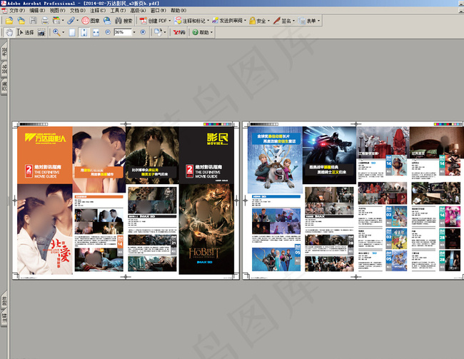This screenshot has height=359, width=464.
Task: Expand the attach file dropdown arrow
Action: pyautogui.click(x=78, y=21)
